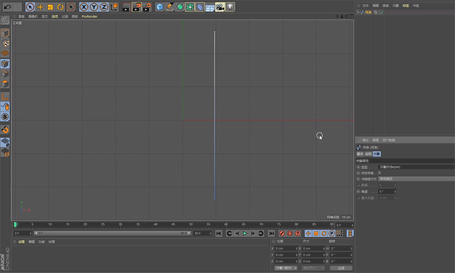Toggle the X axis lock
Image resolution: width=455 pixels, height=273 pixels.
pyautogui.click(x=84, y=7)
